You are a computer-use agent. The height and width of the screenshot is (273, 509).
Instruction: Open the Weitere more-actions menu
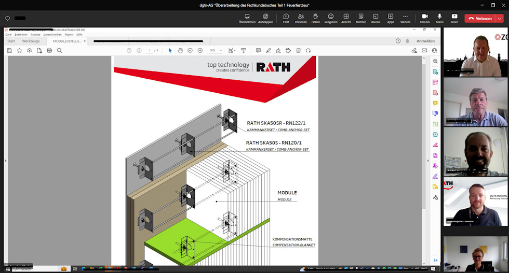click(405, 19)
